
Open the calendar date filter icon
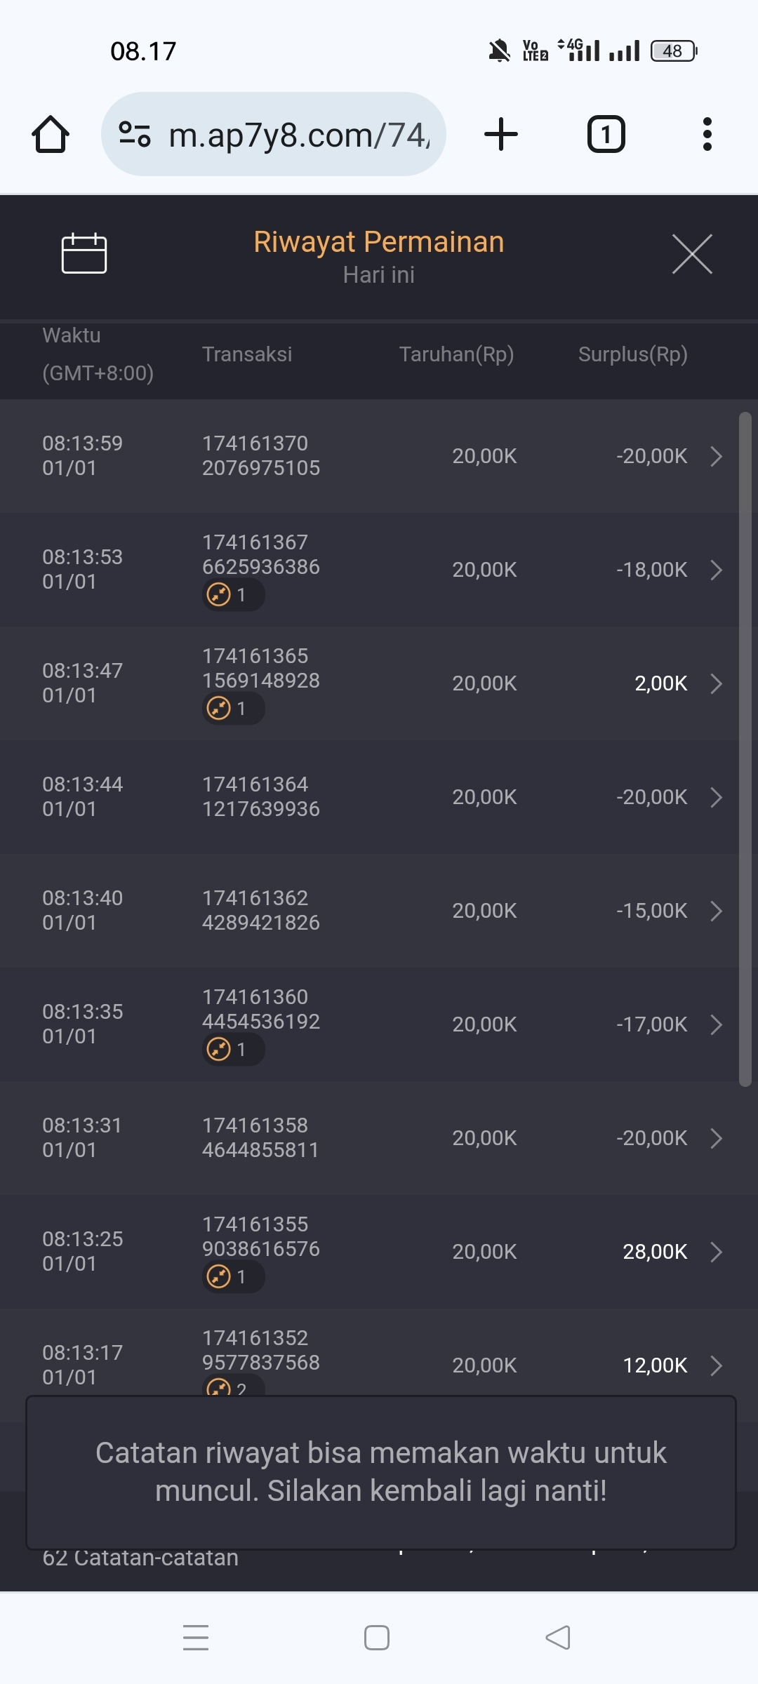point(84,253)
